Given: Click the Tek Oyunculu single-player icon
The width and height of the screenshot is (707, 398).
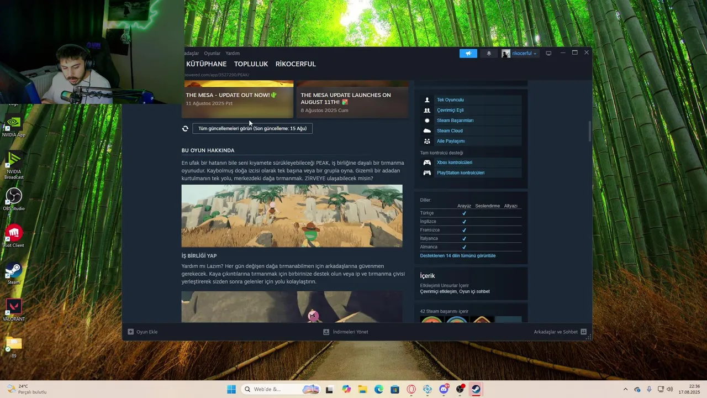Looking at the screenshot, I should (x=427, y=100).
